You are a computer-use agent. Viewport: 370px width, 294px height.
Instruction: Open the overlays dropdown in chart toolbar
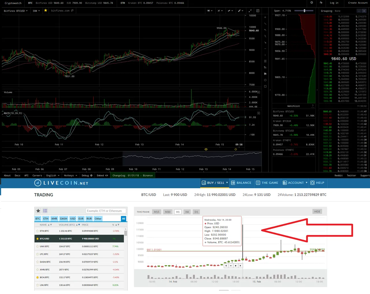click(x=230, y=11)
